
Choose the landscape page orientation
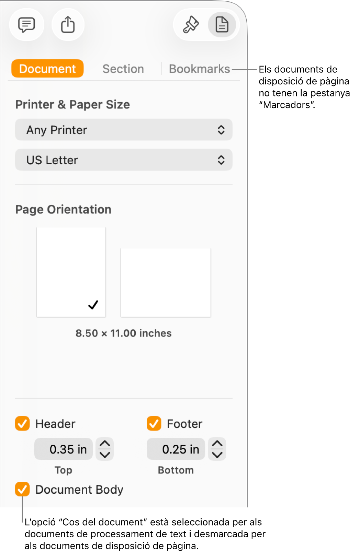coord(166,282)
